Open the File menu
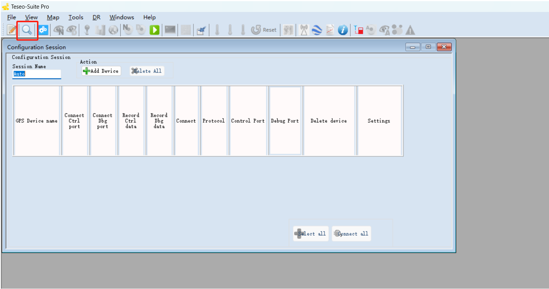Viewport: 549px width, 289px height. click(x=11, y=17)
